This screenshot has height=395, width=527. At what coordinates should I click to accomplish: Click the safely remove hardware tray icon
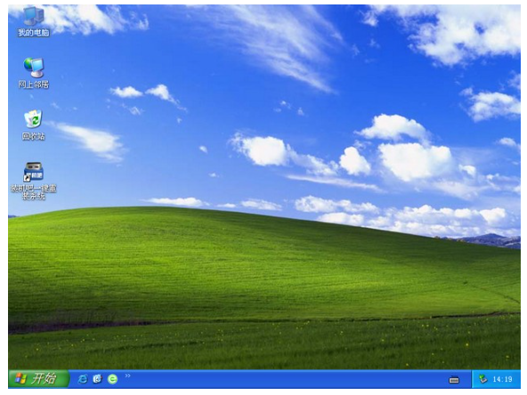(x=483, y=379)
